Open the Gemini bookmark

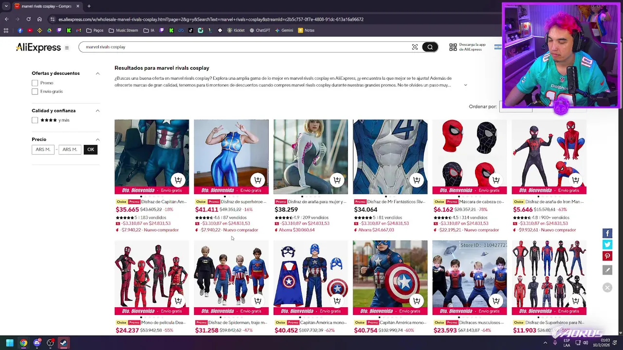(x=284, y=30)
